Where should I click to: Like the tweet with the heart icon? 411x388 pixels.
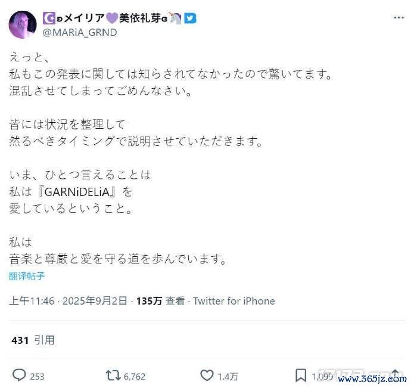207,375
